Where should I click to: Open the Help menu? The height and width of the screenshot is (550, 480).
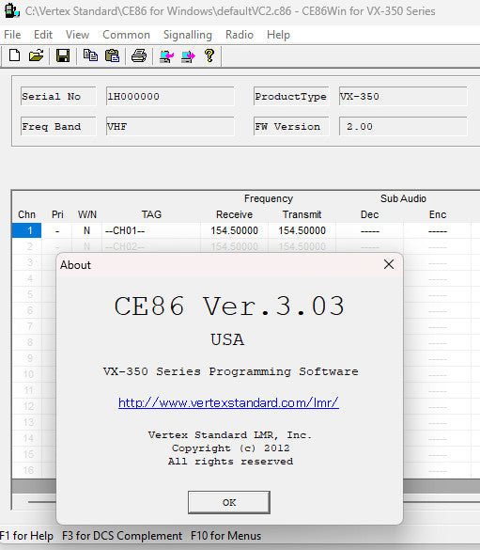point(278,35)
